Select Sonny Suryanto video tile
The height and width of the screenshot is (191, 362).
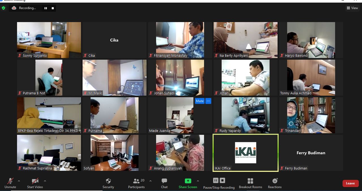(49, 40)
